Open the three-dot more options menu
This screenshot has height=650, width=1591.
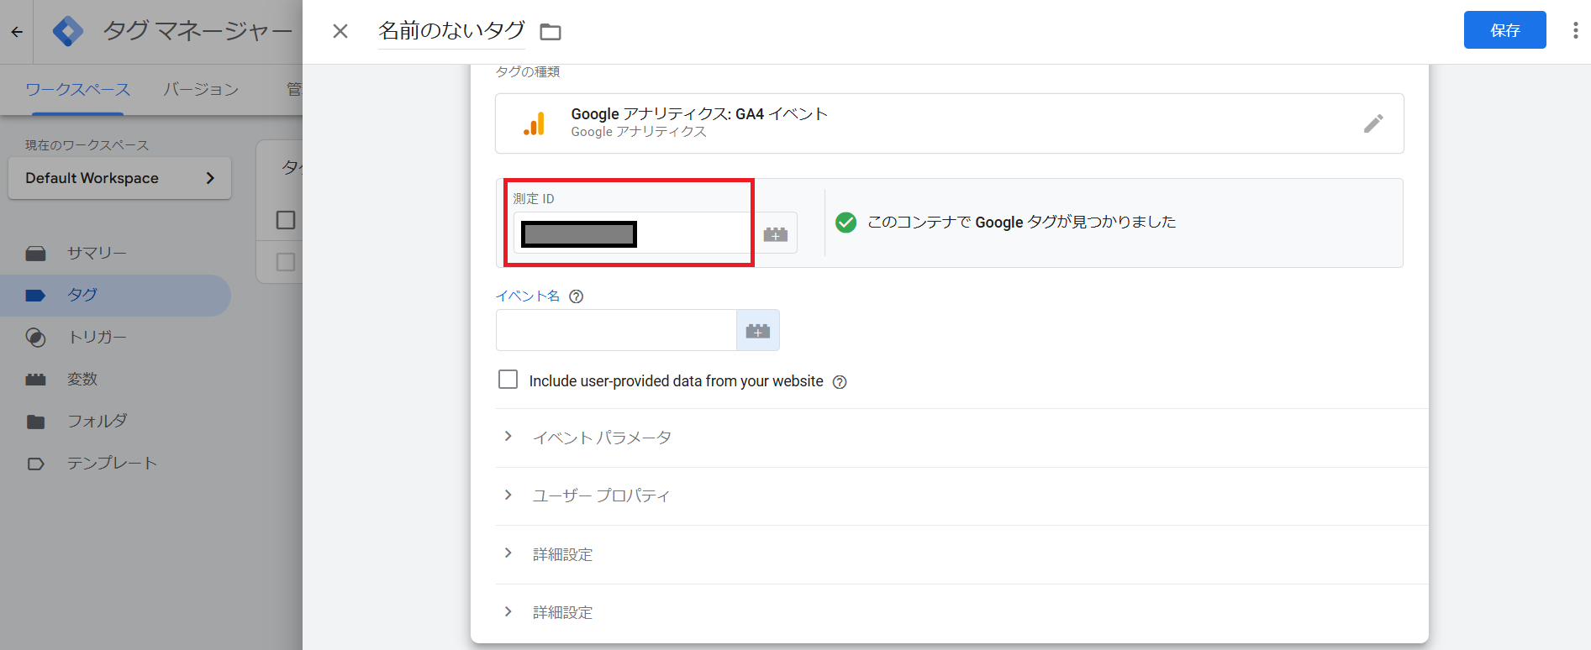point(1575,31)
